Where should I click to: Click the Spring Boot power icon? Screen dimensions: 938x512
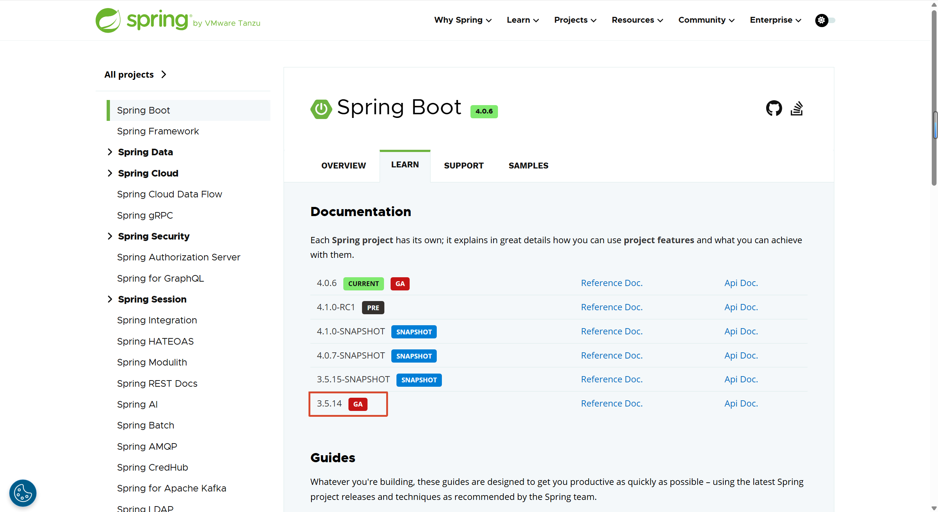click(321, 109)
